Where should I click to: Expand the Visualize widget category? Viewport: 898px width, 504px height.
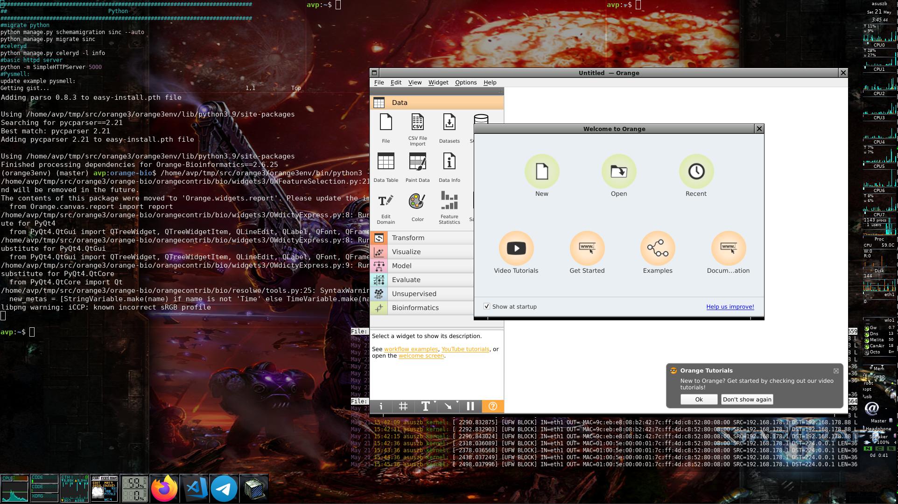[x=406, y=252]
